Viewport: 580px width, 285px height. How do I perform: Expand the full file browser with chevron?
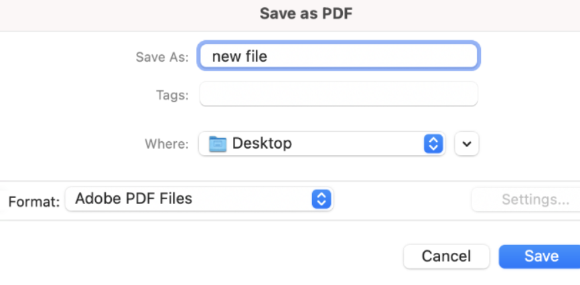click(467, 143)
